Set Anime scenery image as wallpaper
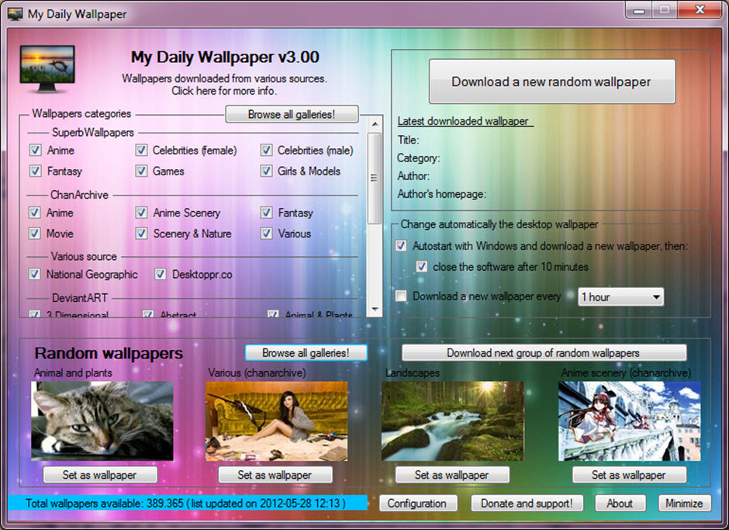Image resolution: width=729 pixels, height=530 pixels. [x=629, y=475]
